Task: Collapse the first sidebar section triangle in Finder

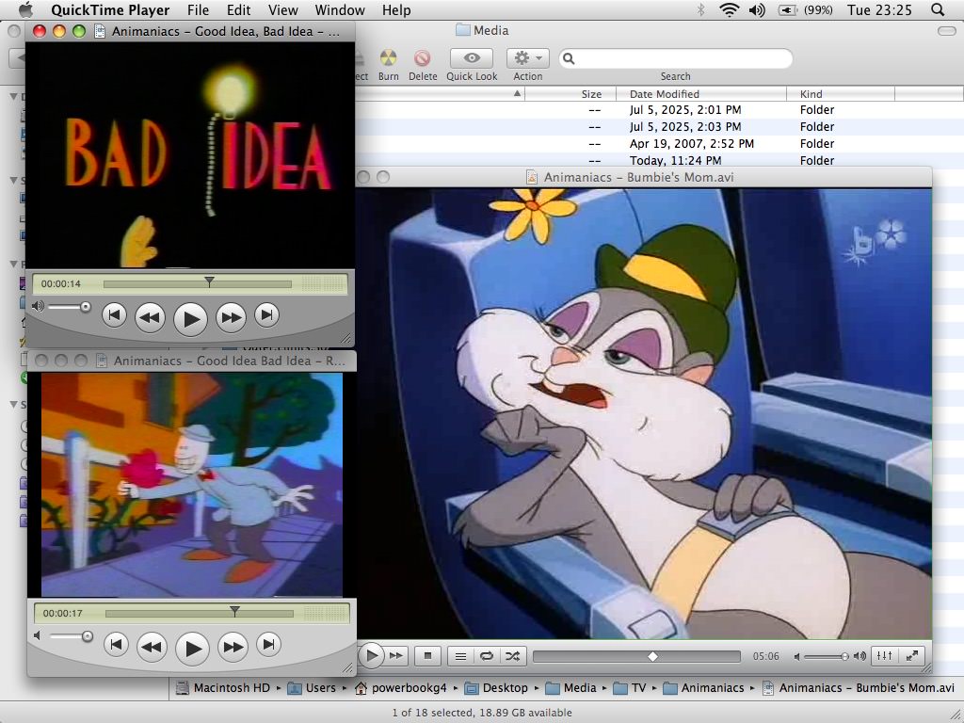Action: (x=13, y=97)
